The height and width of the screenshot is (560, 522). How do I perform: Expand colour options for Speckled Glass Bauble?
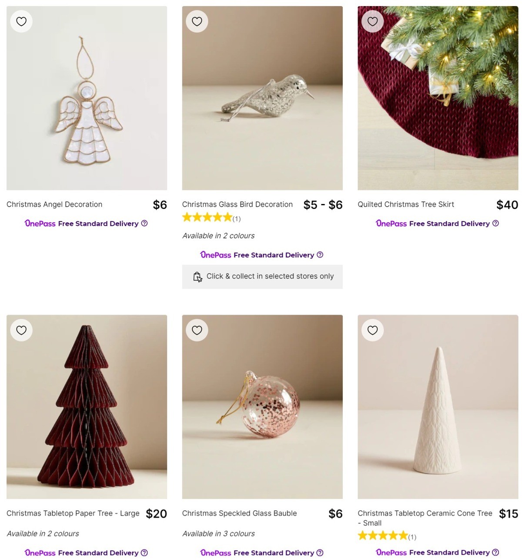(219, 533)
